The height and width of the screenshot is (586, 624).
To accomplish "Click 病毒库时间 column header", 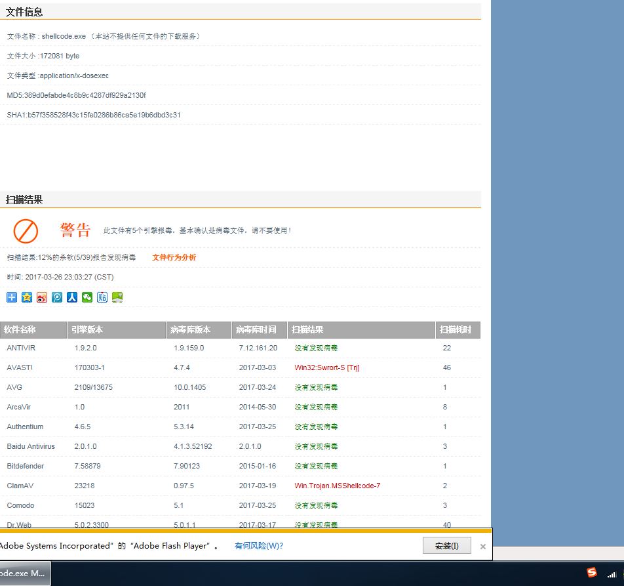I will [x=260, y=330].
